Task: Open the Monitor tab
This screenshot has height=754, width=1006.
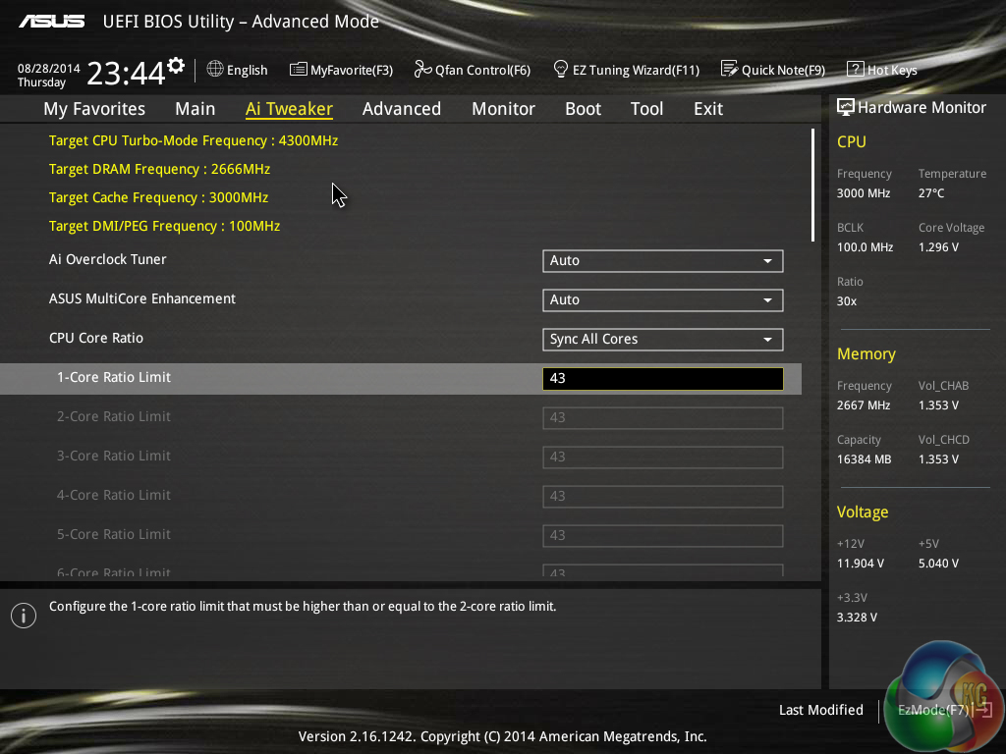Action: [x=504, y=109]
